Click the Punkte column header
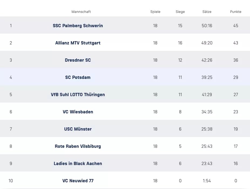Image resolution: width=250 pixels, height=189 pixels. [x=236, y=12]
